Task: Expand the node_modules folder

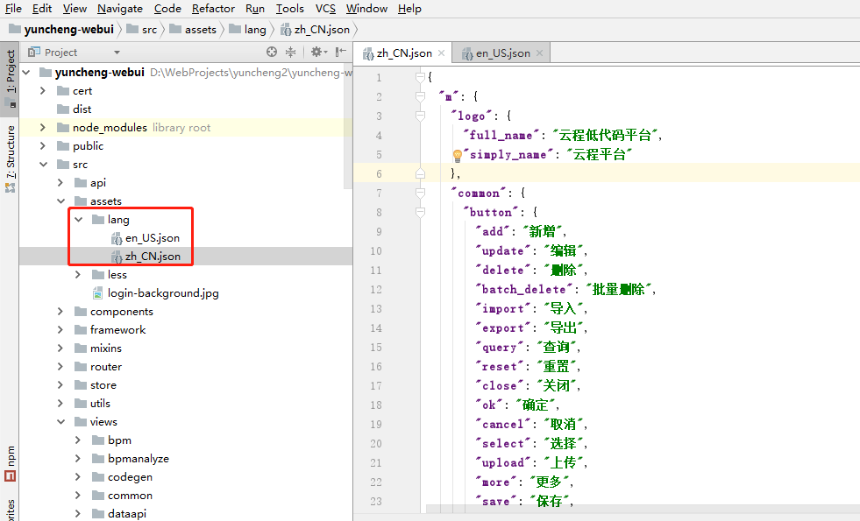Action: (43, 128)
